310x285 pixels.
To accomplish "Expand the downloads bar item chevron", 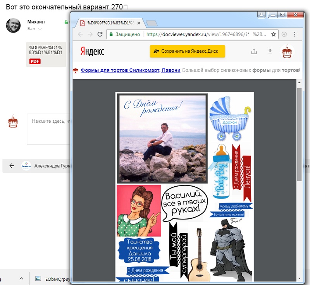I will (21, 278).
